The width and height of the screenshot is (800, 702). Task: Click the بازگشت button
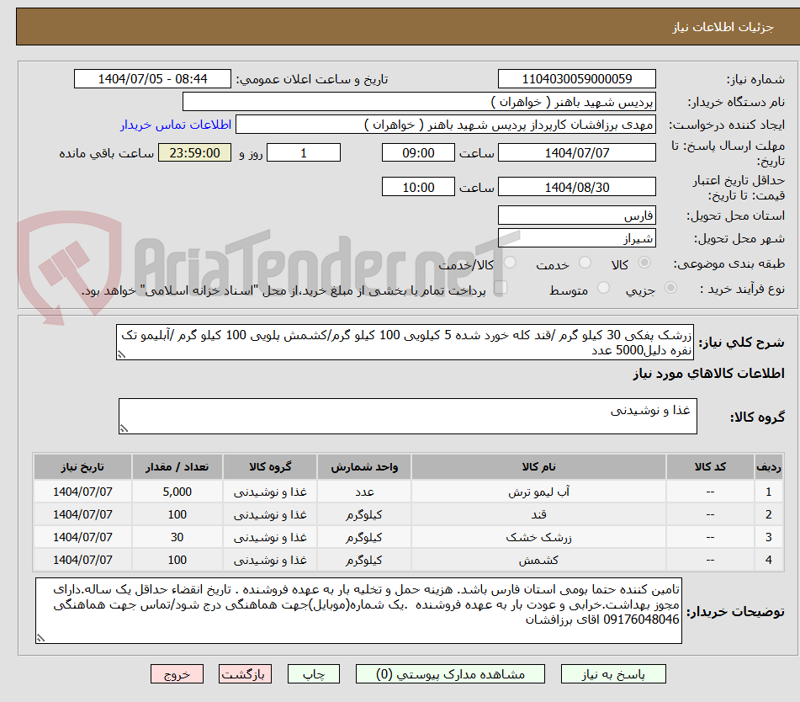(x=245, y=673)
